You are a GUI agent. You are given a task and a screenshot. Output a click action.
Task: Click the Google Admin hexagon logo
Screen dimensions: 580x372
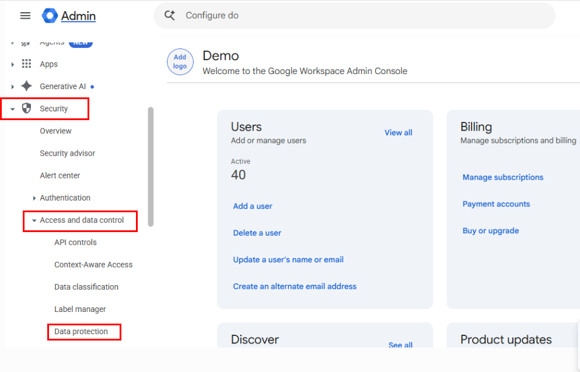(50, 16)
